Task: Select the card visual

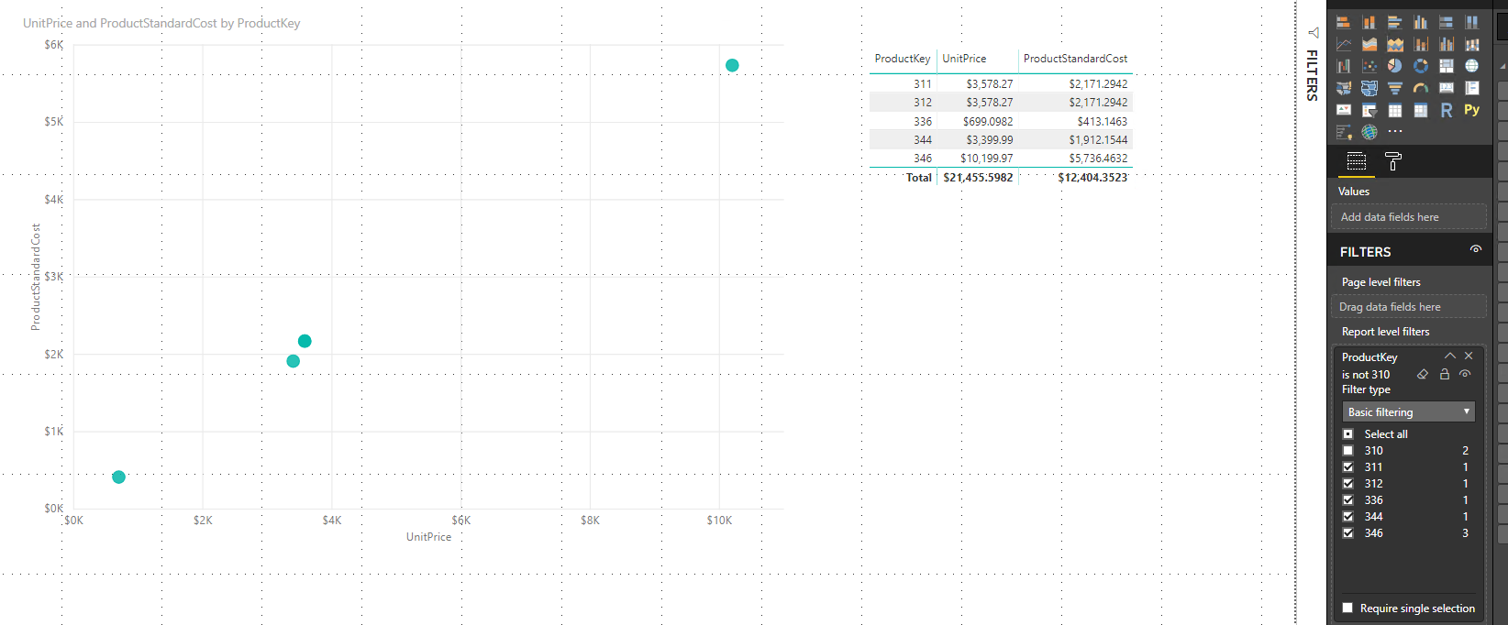Action: tap(1447, 88)
